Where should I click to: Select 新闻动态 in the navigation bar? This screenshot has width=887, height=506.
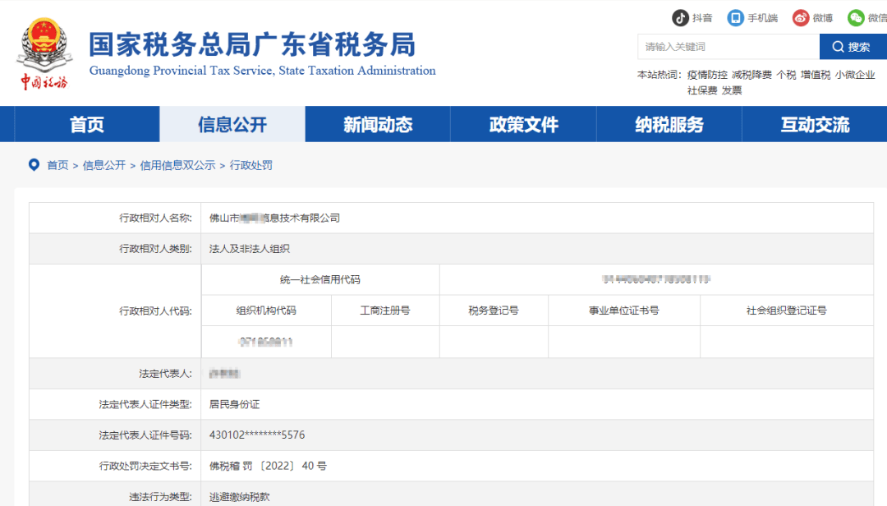tap(377, 123)
